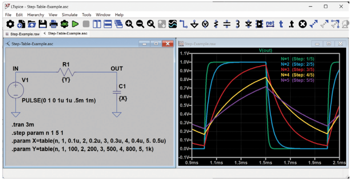Viewport: 351px width, 181px height.
Task: Select the Capacitor component tool
Action: (227, 24)
